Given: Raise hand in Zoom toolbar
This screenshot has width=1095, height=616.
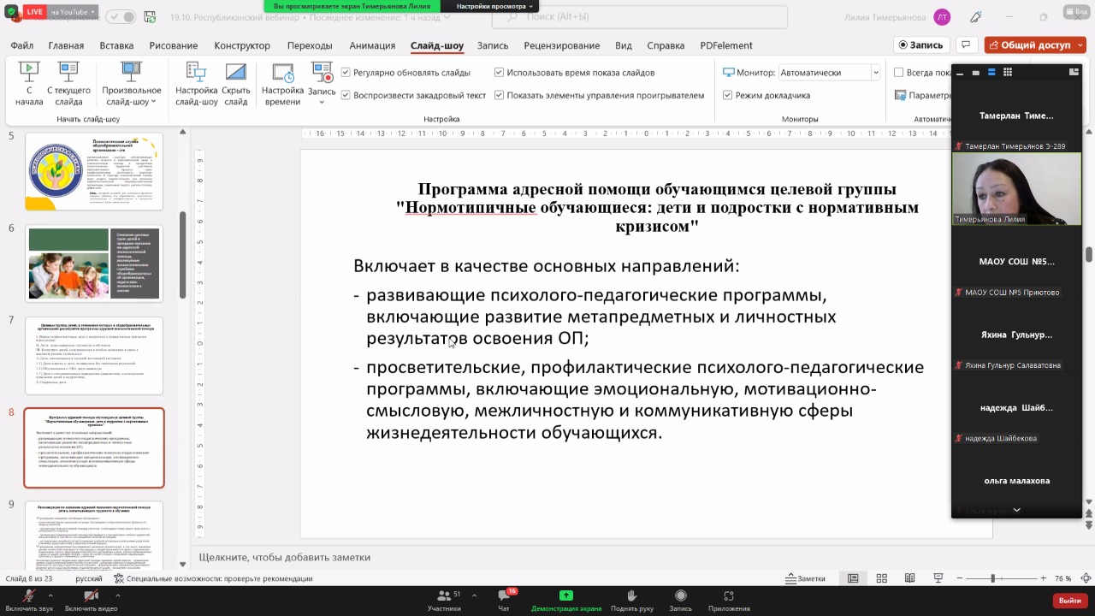Looking at the screenshot, I should point(631,598).
